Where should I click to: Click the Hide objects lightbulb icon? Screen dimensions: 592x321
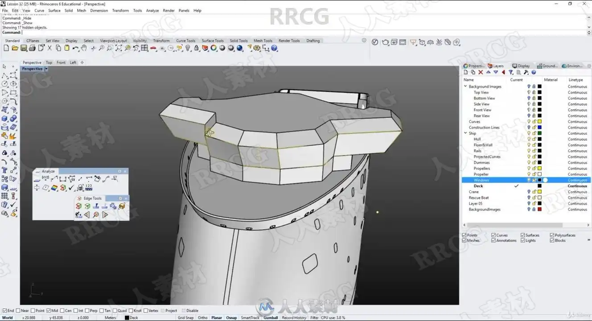pyautogui.click(x=188, y=48)
